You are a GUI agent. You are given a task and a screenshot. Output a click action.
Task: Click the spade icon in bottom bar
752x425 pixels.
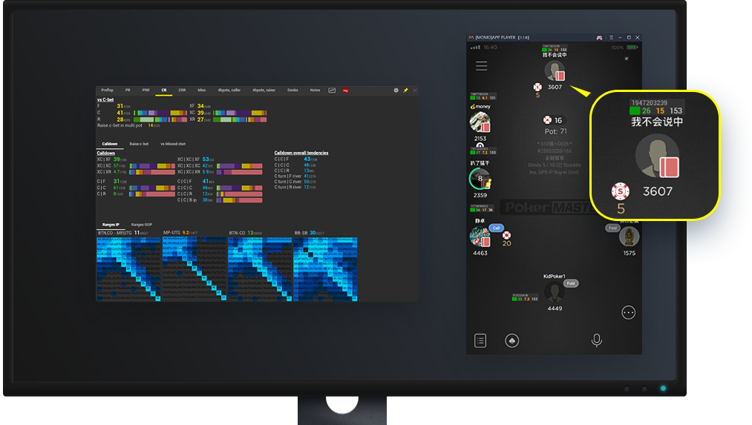pos(511,340)
